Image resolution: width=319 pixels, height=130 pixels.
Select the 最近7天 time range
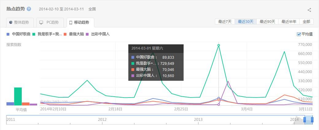(x=225, y=21)
